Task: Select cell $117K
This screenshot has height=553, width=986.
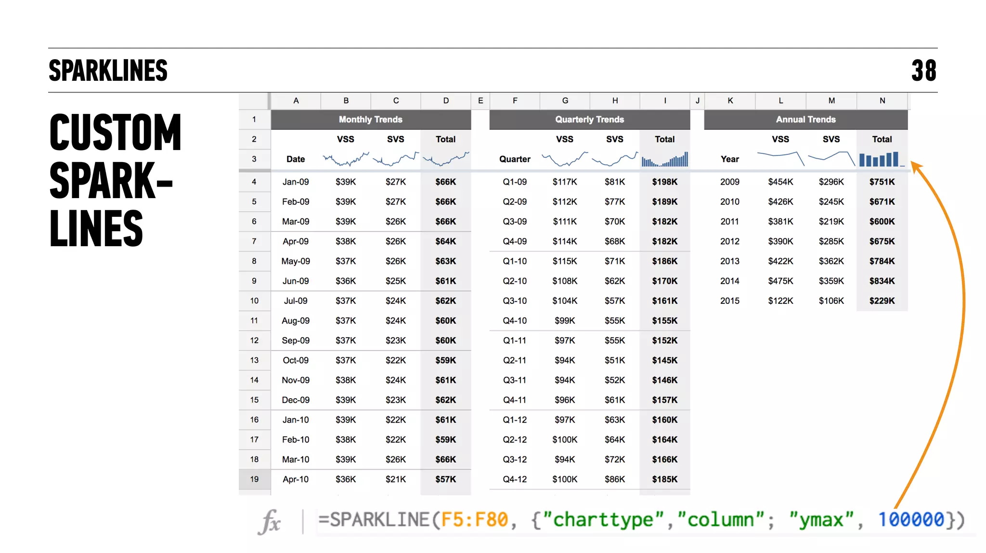Action: (565, 182)
